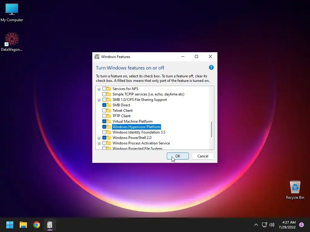Viewport: 310px width, 232px height.
Task: Select the SMB Direct label
Action: point(121,105)
